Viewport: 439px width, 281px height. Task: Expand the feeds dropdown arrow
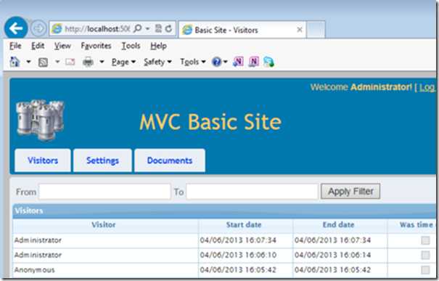coord(57,61)
